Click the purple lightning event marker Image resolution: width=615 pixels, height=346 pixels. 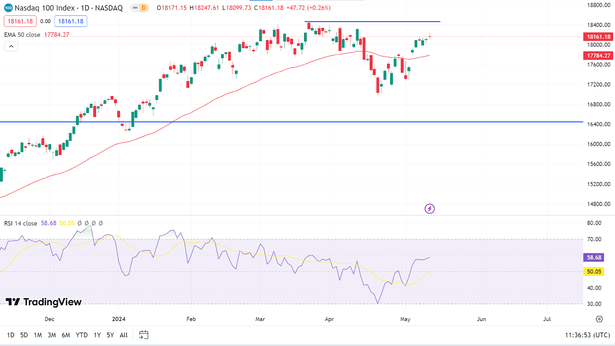point(429,209)
